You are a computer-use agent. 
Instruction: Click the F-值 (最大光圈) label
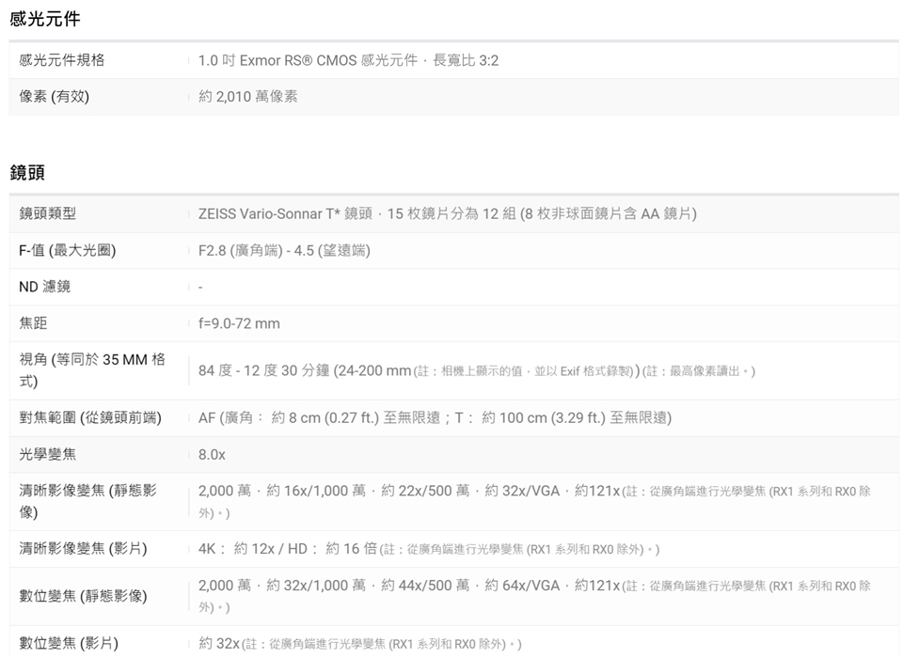68,250
